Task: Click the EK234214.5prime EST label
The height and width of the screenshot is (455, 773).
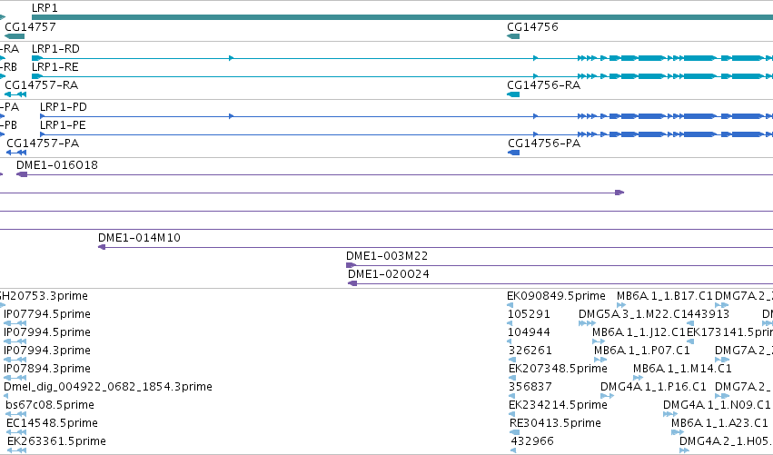Action: click(558, 405)
